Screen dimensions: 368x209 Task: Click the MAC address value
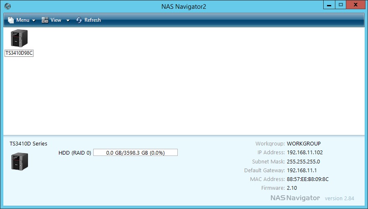(307, 179)
